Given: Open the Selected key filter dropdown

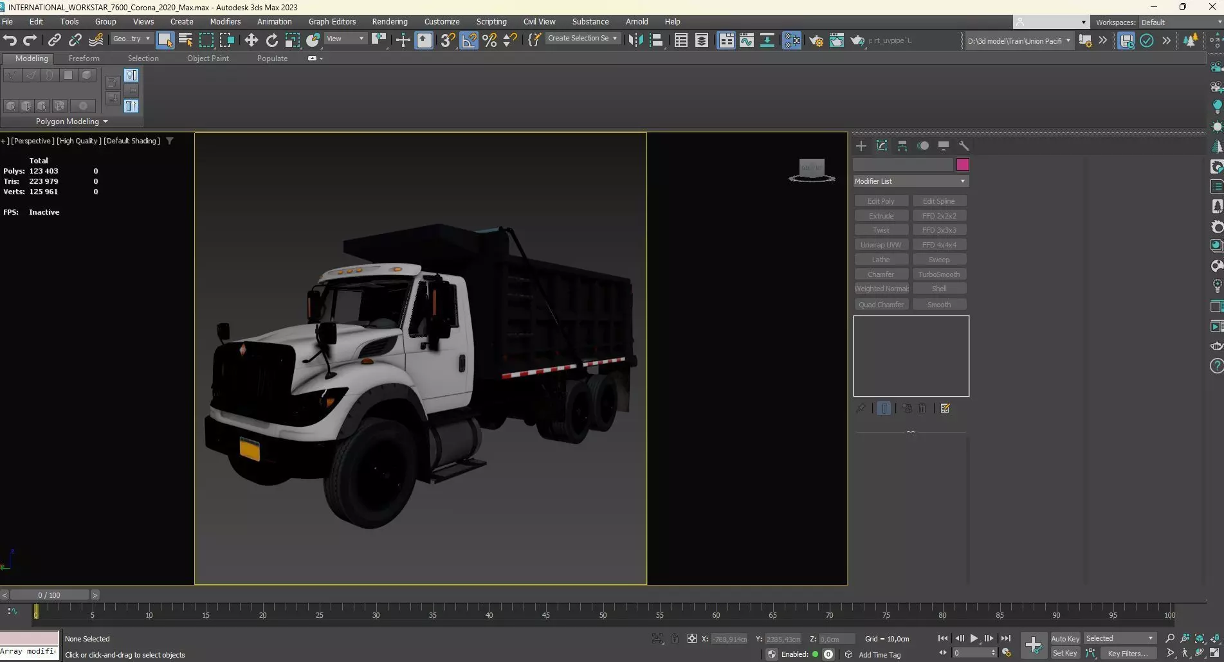Looking at the screenshot, I should (1120, 638).
